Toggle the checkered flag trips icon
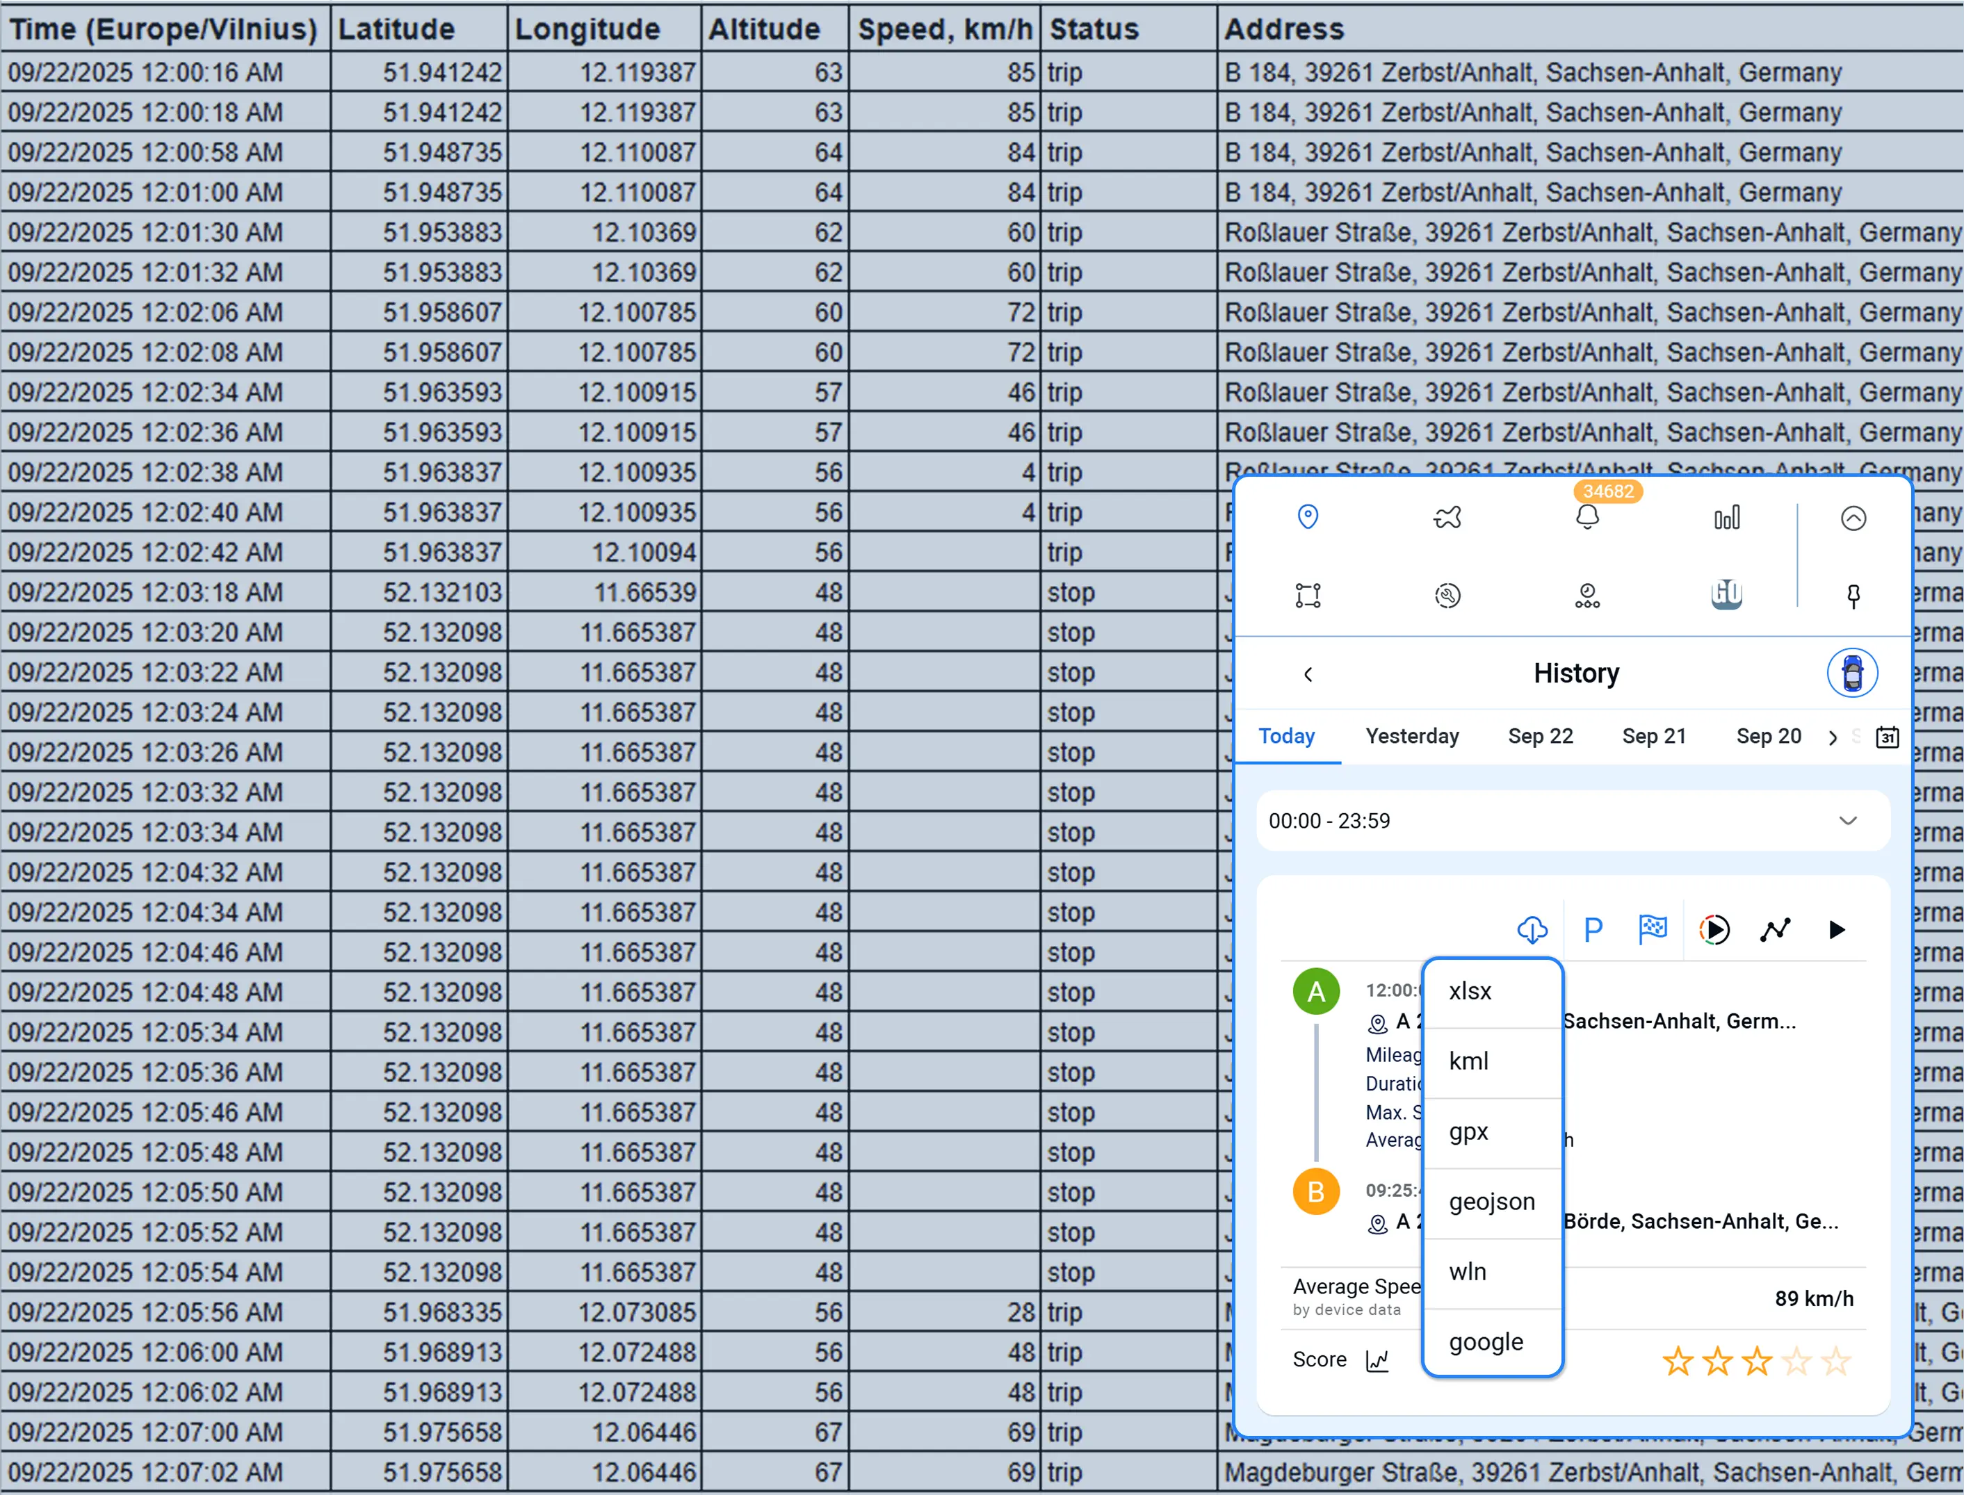Screen dimensions: 1964x1495 pyautogui.click(x=1653, y=929)
